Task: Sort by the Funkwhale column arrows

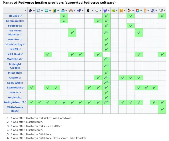Action: [x=66, y=10]
